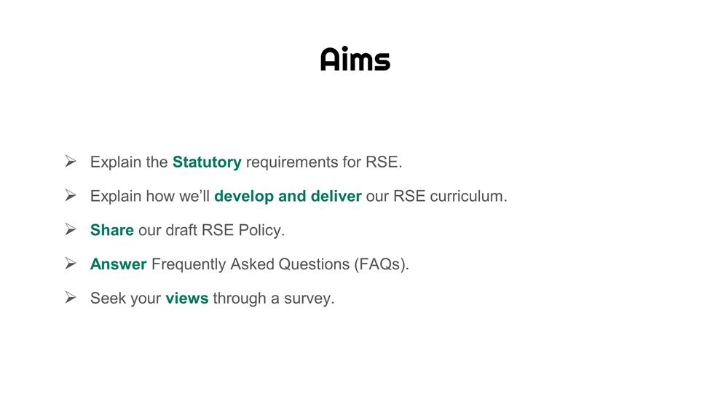Select the green word views
The height and width of the screenshot is (399, 710).
[x=187, y=299]
